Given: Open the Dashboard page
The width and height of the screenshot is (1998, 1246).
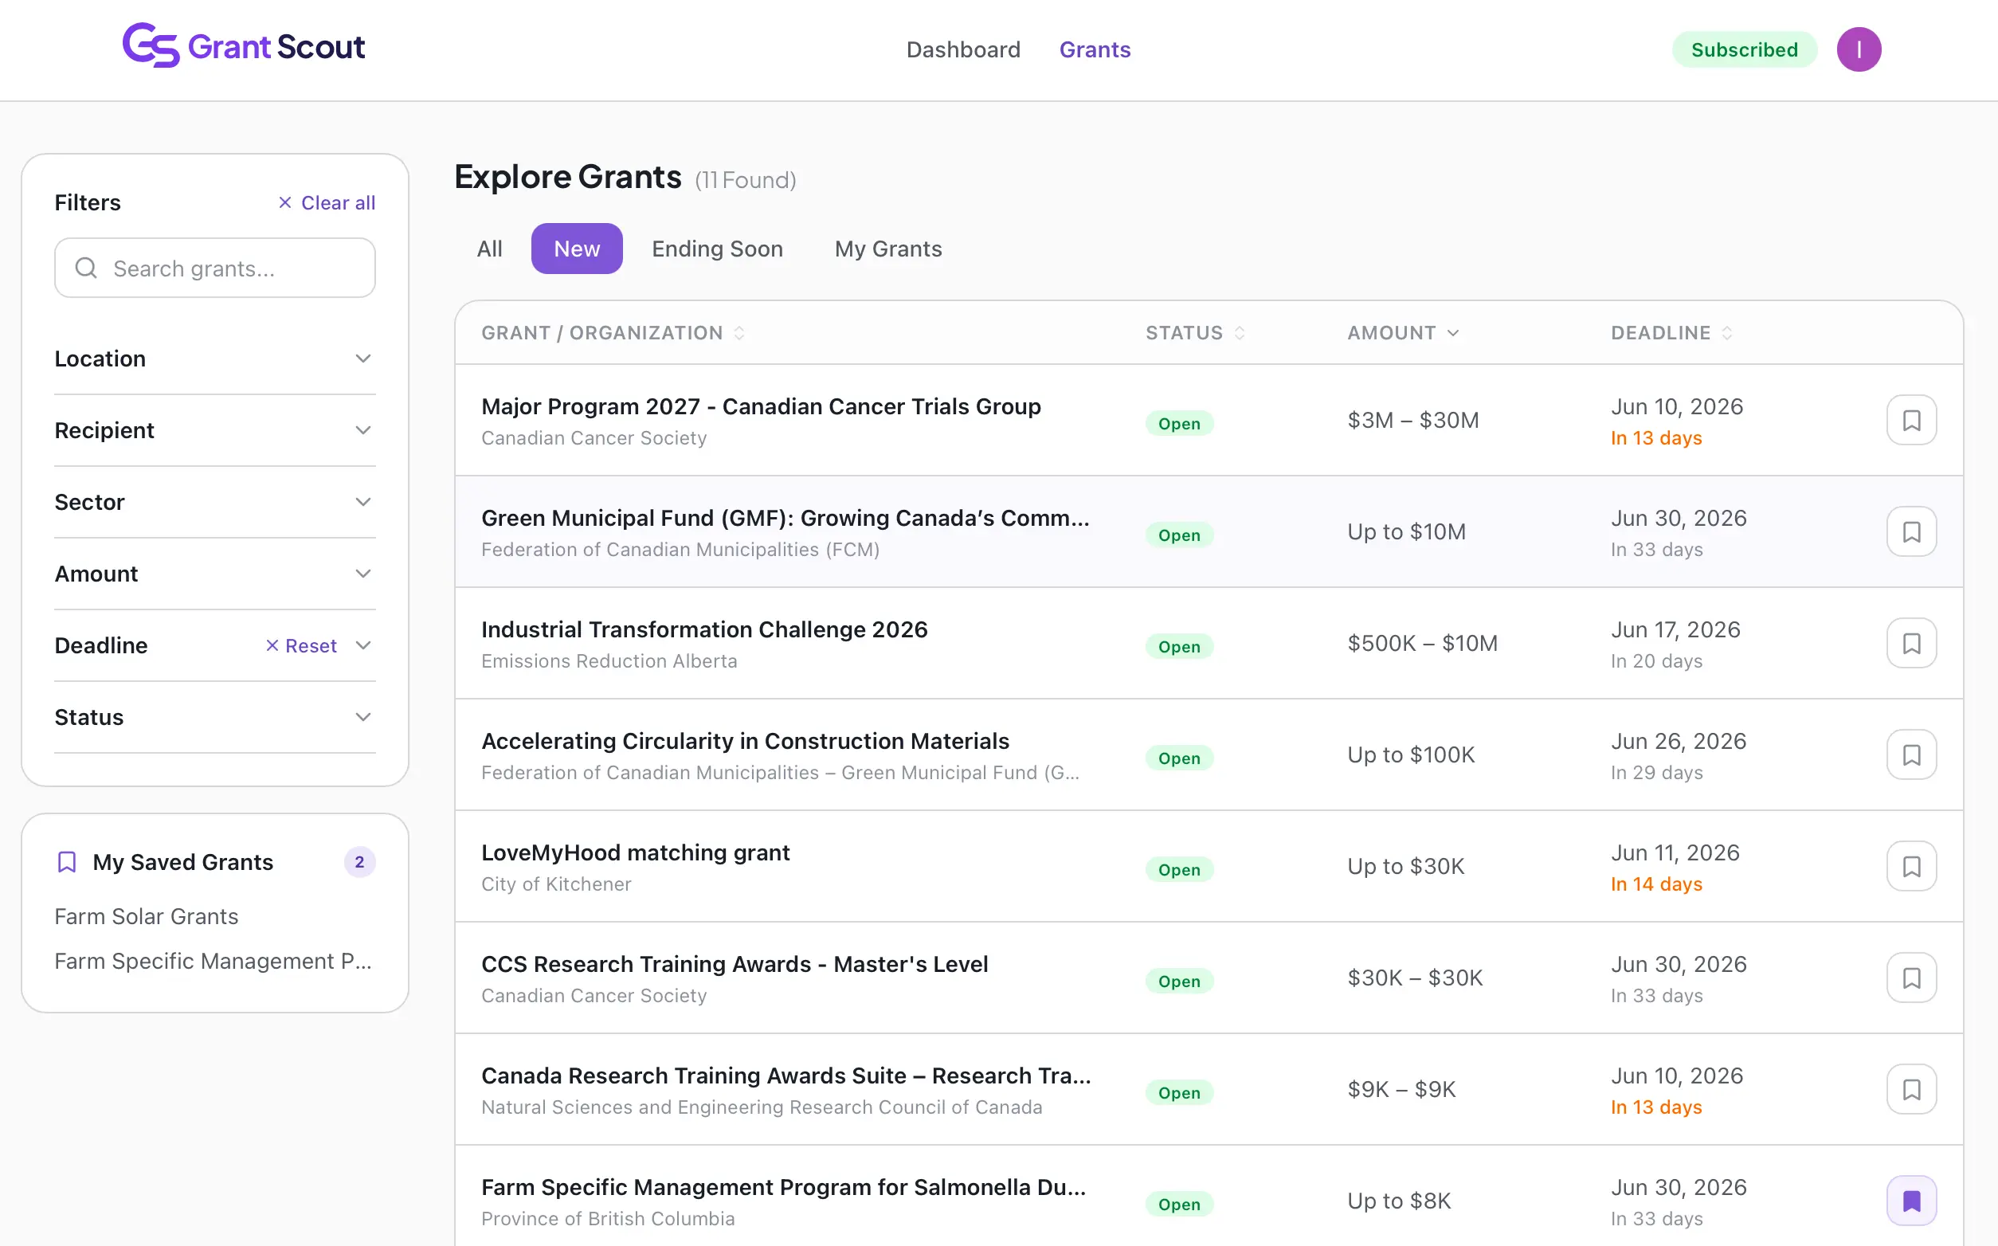Looking at the screenshot, I should (x=963, y=49).
